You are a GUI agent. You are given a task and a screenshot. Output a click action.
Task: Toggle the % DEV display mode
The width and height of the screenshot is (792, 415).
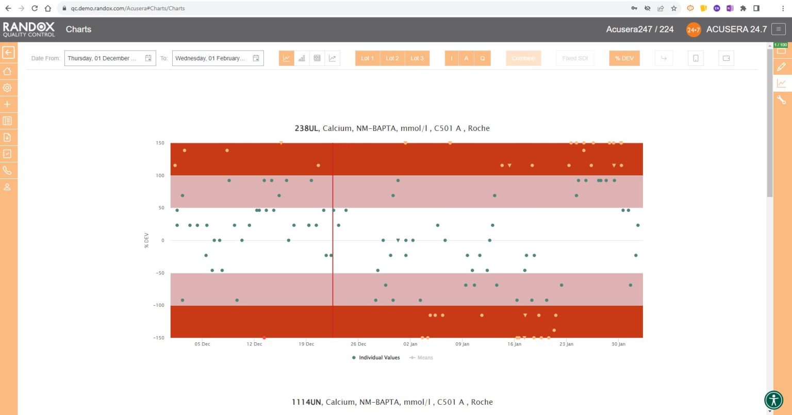coord(624,58)
